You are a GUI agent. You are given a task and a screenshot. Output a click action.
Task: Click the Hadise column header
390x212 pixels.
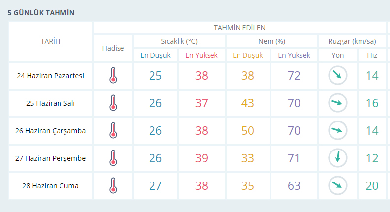point(113,48)
